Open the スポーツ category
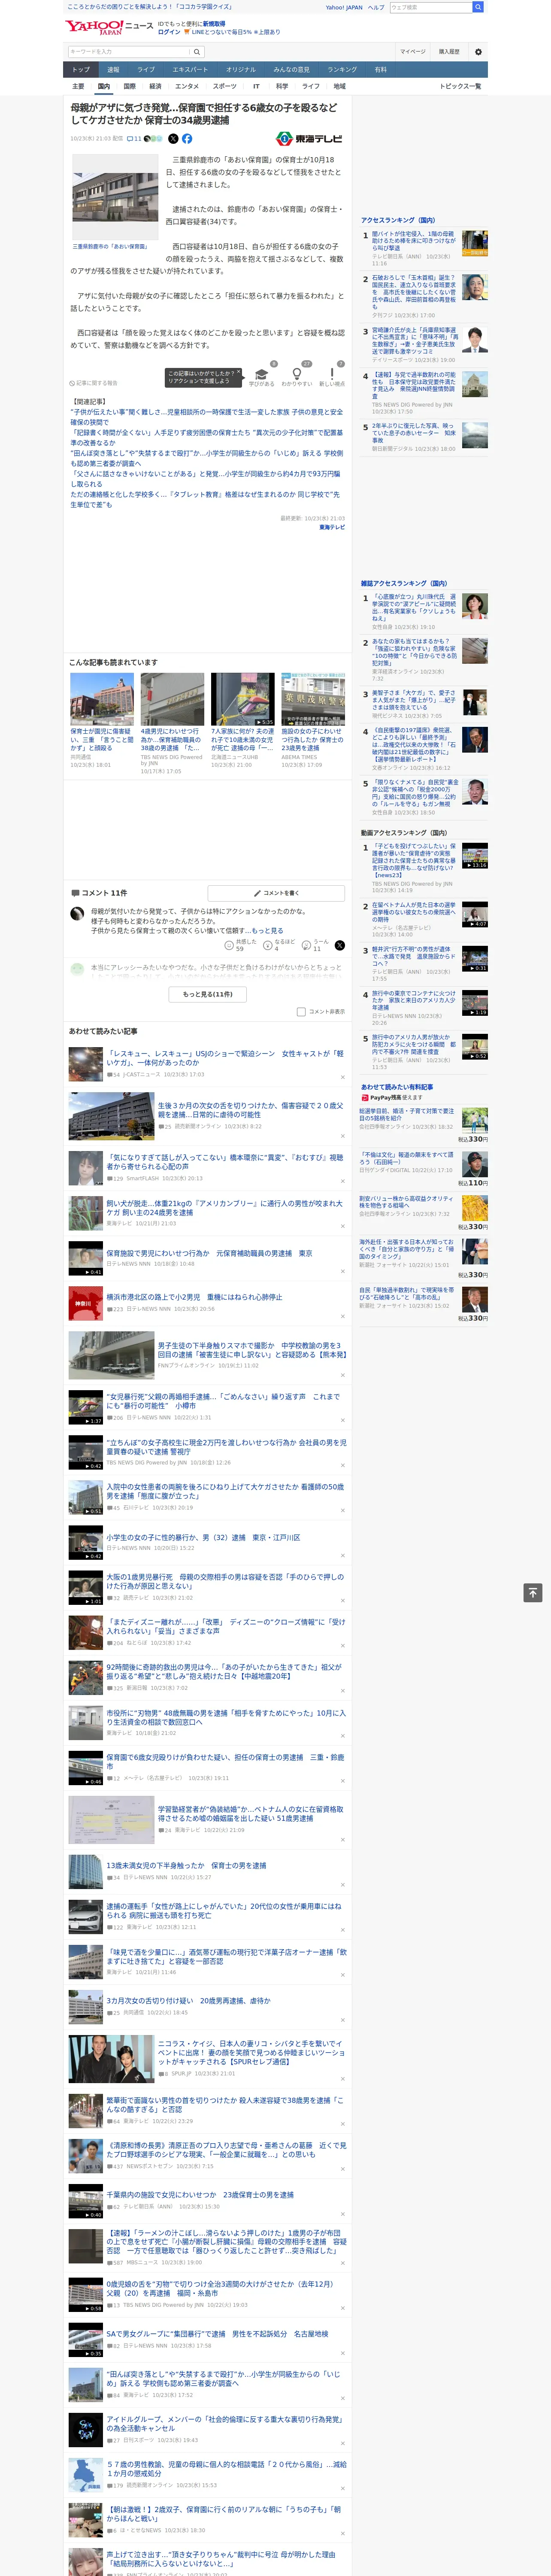The image size is (551, 2576). point(225,86)
